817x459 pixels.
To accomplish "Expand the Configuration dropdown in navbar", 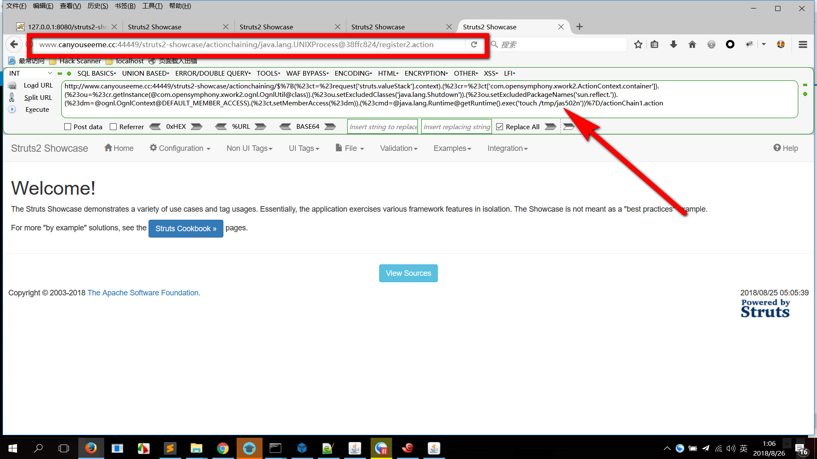I will 180,148.
